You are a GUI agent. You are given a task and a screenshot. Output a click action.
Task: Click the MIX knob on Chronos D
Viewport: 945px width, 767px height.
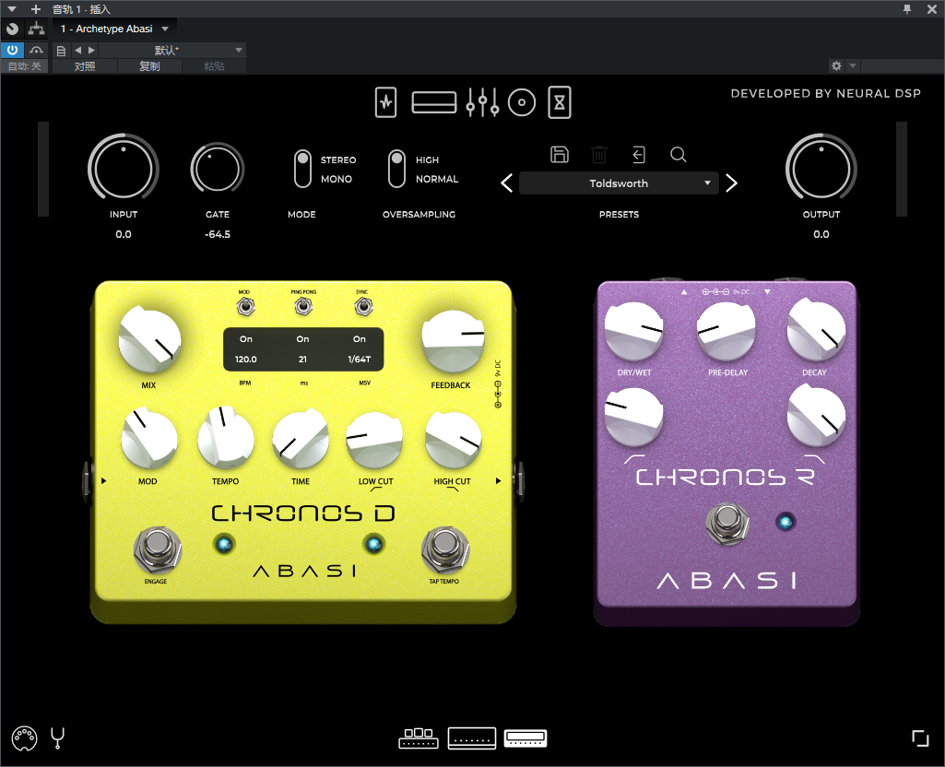tap(149, 341)
